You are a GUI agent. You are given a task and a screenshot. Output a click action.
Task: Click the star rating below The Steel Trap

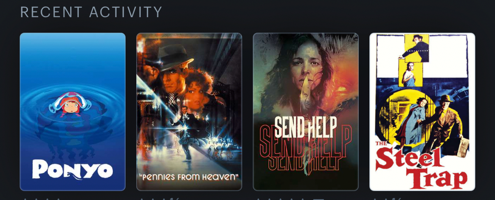(x=386, y=199)
